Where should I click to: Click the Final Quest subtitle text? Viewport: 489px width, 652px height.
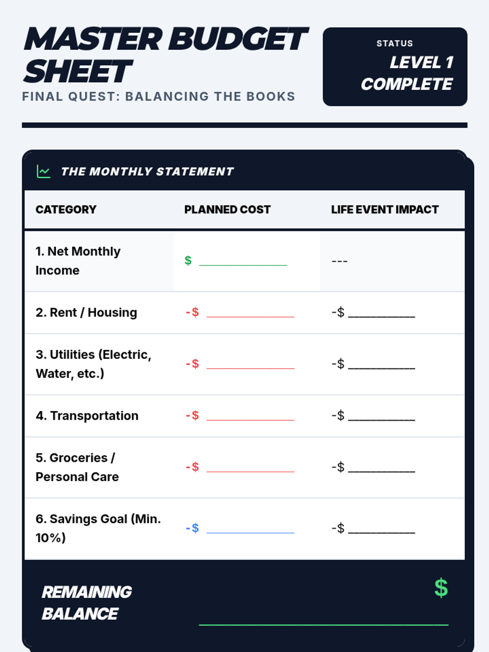tap(159, 97)
